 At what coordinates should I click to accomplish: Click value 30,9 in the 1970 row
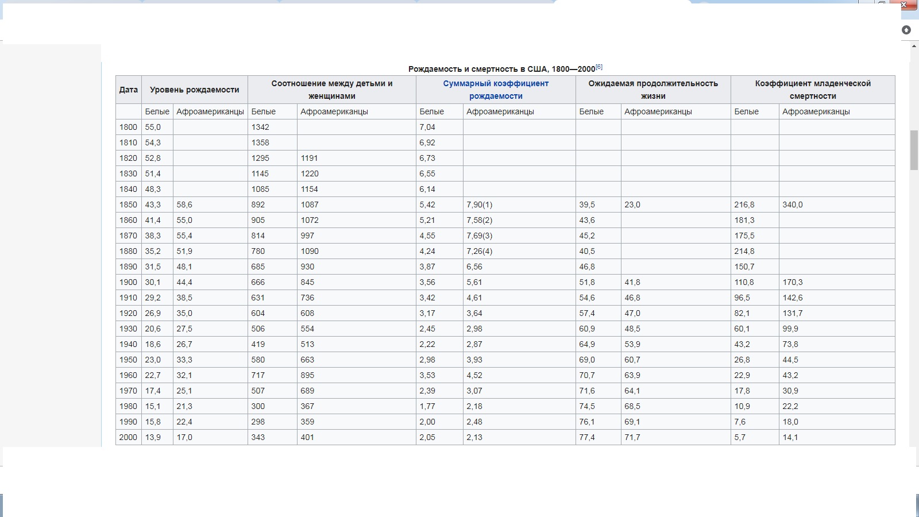790,391
